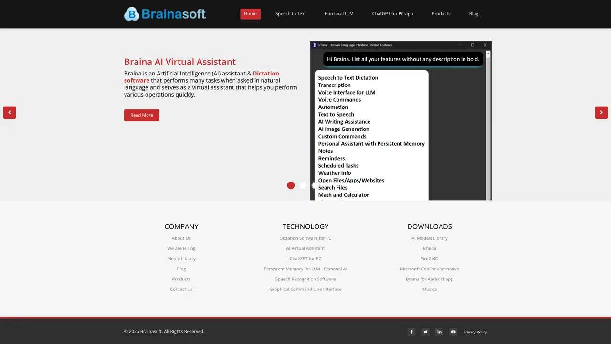Open Microsoft Copilot alternative link
The image size is (611, 344).
(430, 269)
